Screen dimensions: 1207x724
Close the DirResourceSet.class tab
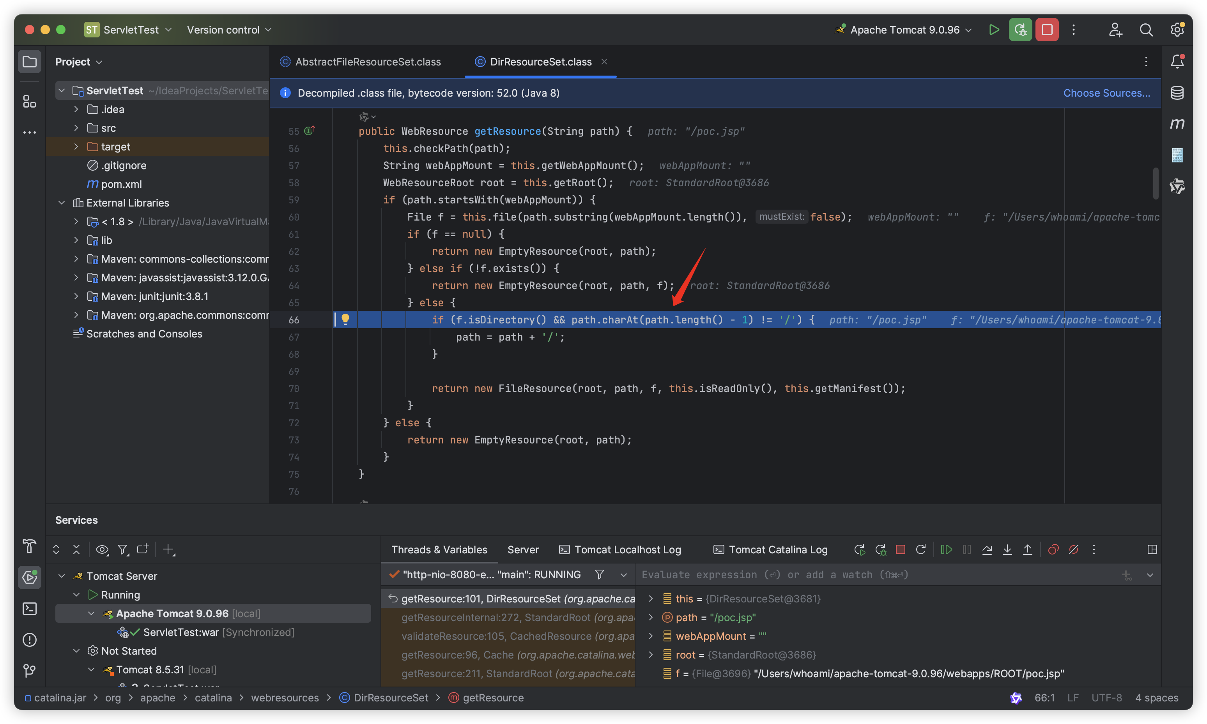[x=604, y=62]
